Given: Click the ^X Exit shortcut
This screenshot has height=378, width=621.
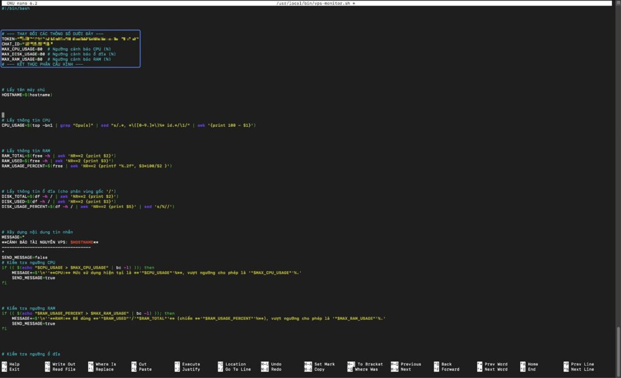Looking at the screenshot, I should (11, 369).
